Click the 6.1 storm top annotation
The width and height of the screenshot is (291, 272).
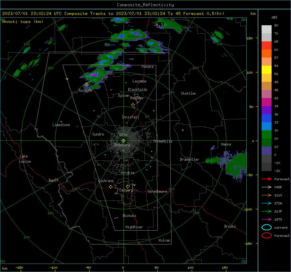[159, 25]
